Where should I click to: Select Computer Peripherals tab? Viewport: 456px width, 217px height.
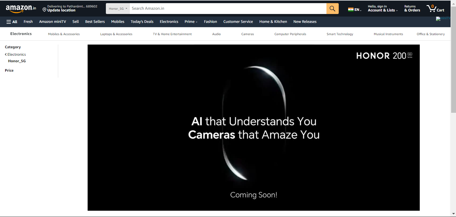(x=290, y=34)
